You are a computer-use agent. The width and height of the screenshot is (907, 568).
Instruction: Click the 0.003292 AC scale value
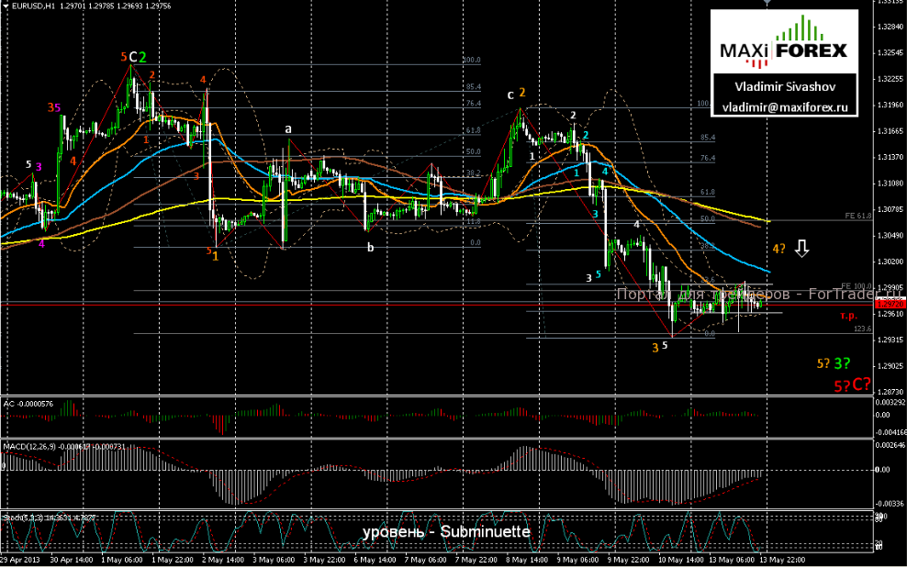click(x=890, y=402)
